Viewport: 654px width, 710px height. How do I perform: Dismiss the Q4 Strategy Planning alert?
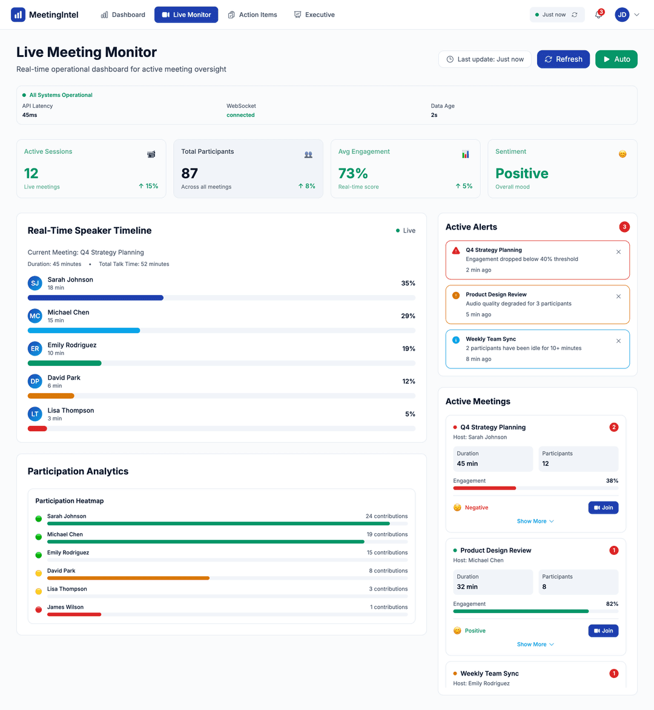pyautogui.click(x=618, y=252)
